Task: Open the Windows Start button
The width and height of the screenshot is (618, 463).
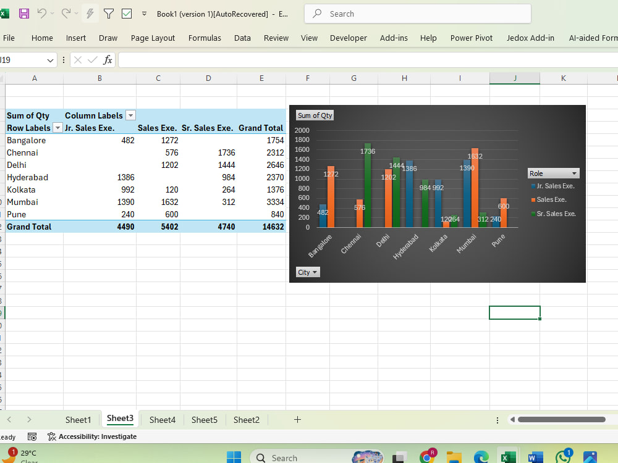Action: pos(234,457)
